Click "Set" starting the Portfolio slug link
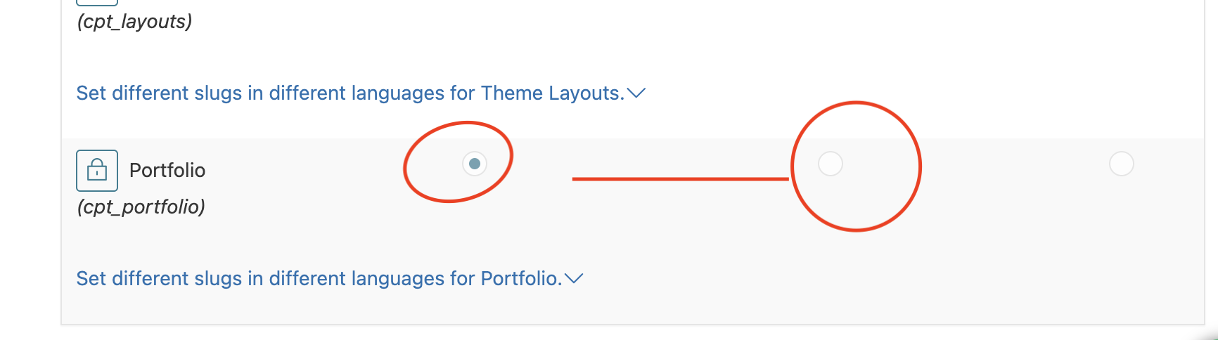This screenshot has height=340, width=1218. (91, 279)
